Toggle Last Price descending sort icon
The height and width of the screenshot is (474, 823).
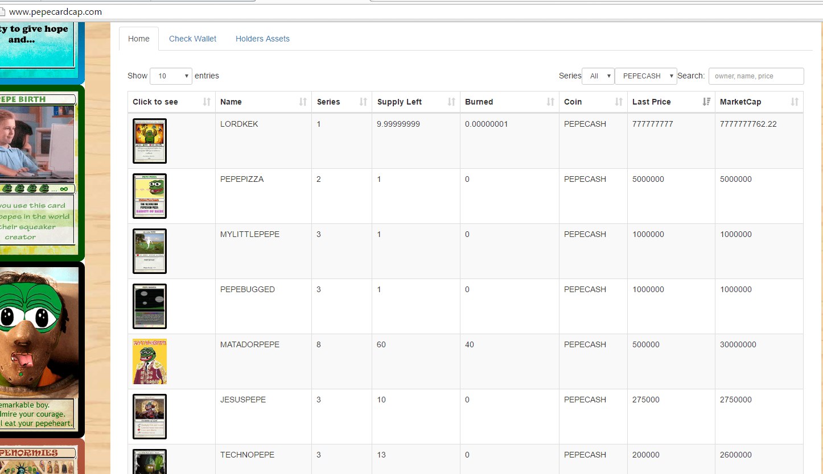(x=706, y=102)
